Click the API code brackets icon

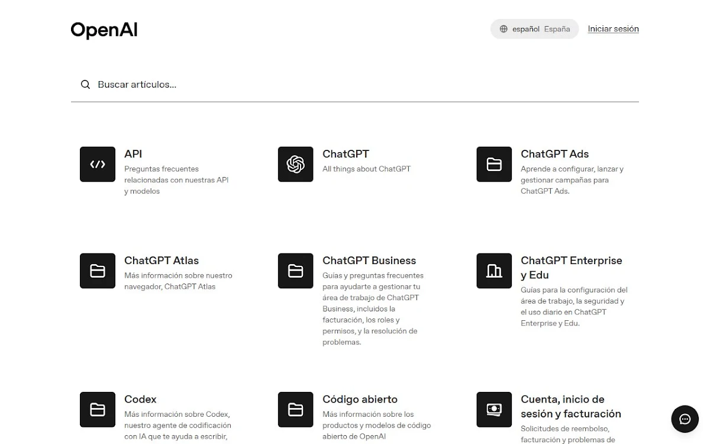[x=98, y=164]
